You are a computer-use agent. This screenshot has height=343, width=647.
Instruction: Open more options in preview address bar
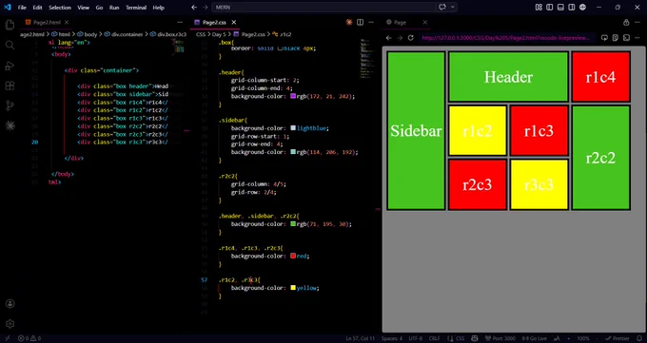[637, 38]
